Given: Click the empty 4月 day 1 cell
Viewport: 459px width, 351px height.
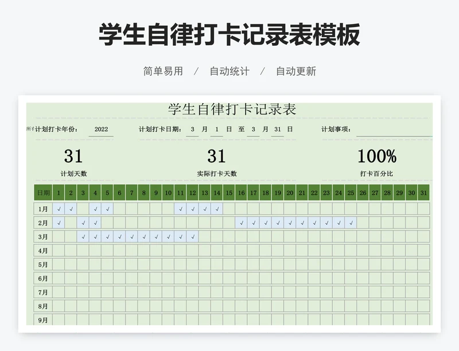Looking at the screenshot, I should 59,251.
